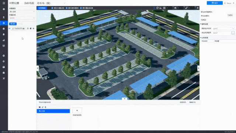Screen dimensions: 236x133
Task: Collapse left panel using viewport left arrow
Action: click(38, 68)
